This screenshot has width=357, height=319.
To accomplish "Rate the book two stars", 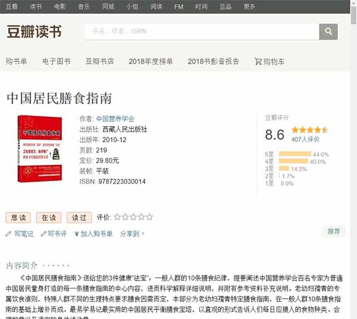I will tap(125, 217).
